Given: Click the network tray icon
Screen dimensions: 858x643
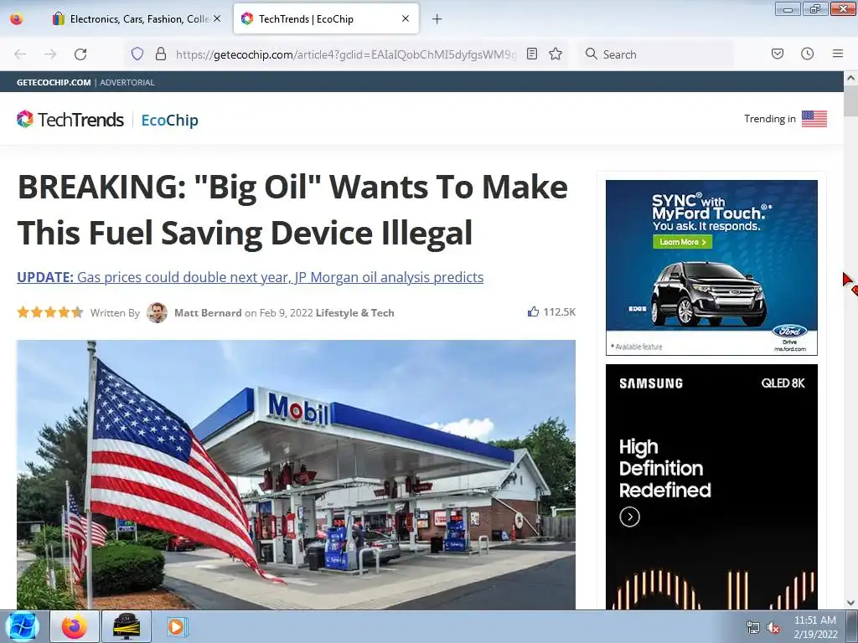Looking at the screenshot, I should [753, 627].
